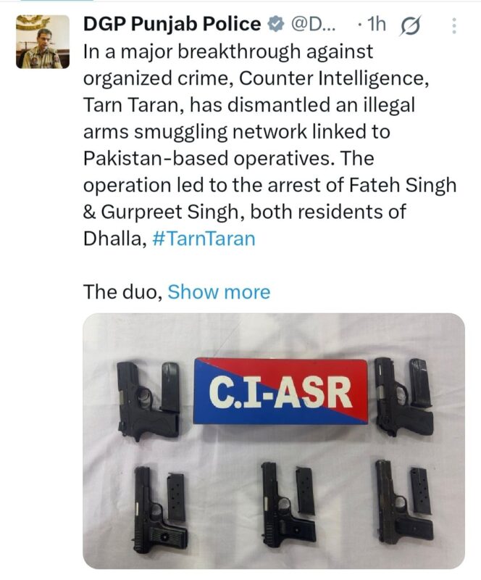Open the three-dot more options menu
Viewport: 481px width, 580px height.
(x=454, y=26)
